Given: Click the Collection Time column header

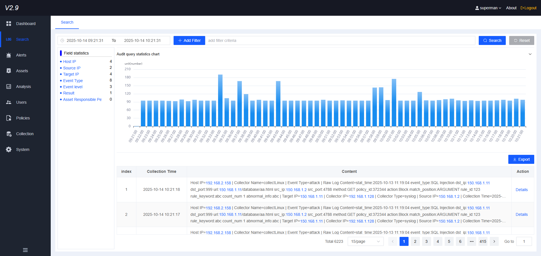Looking at the screenshot, I should [x=161, y=171].
